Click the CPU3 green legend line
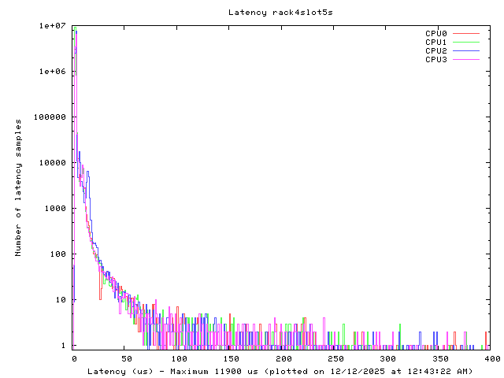This screenshot has width=504, height=378. 466,60
